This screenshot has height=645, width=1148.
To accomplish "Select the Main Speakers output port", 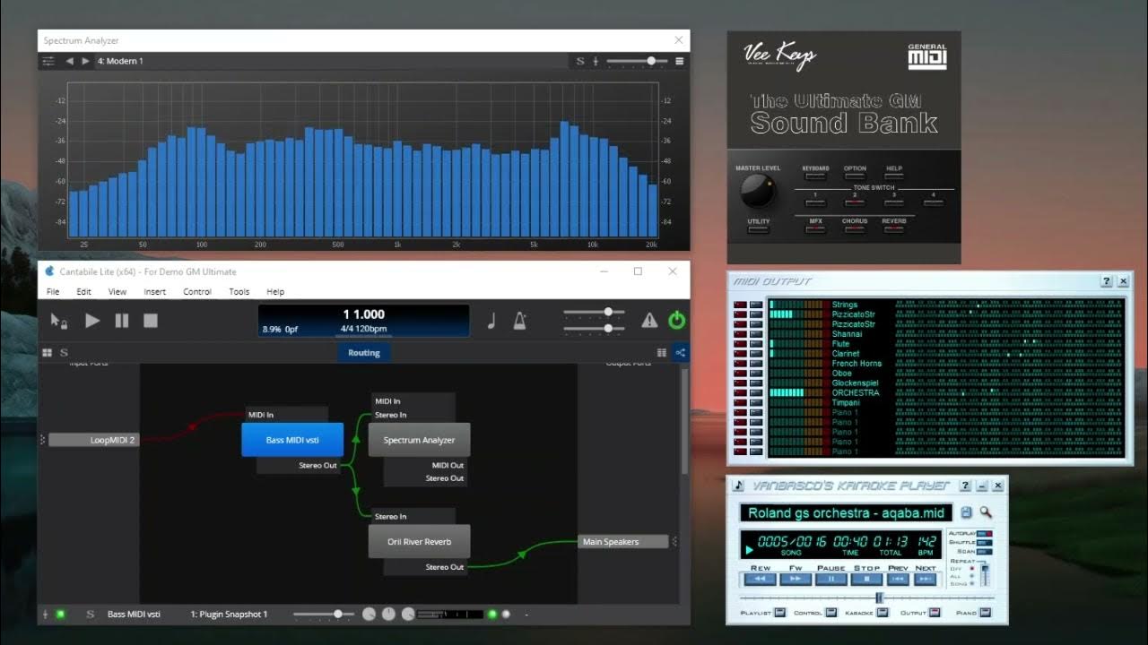I will [623, 542].
